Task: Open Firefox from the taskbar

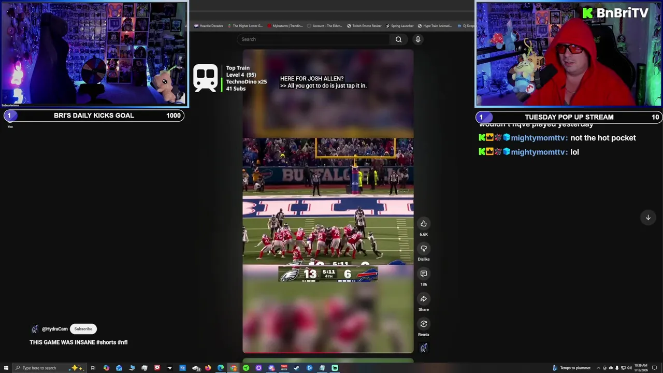Action: click(208, 368)
